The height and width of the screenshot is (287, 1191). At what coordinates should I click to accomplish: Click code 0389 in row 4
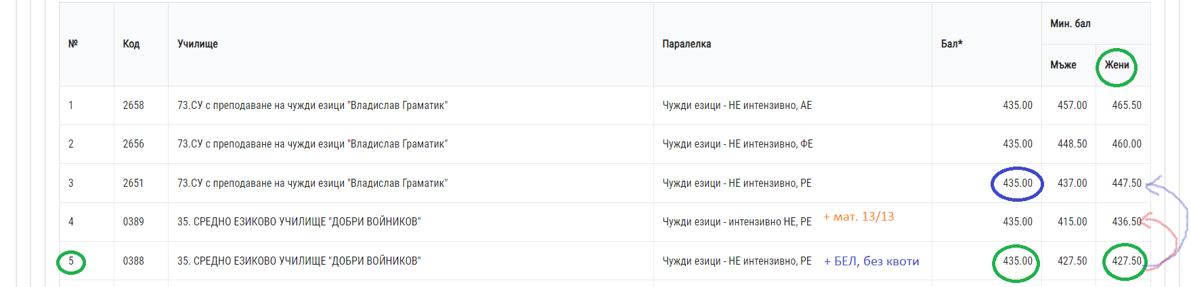133,222
